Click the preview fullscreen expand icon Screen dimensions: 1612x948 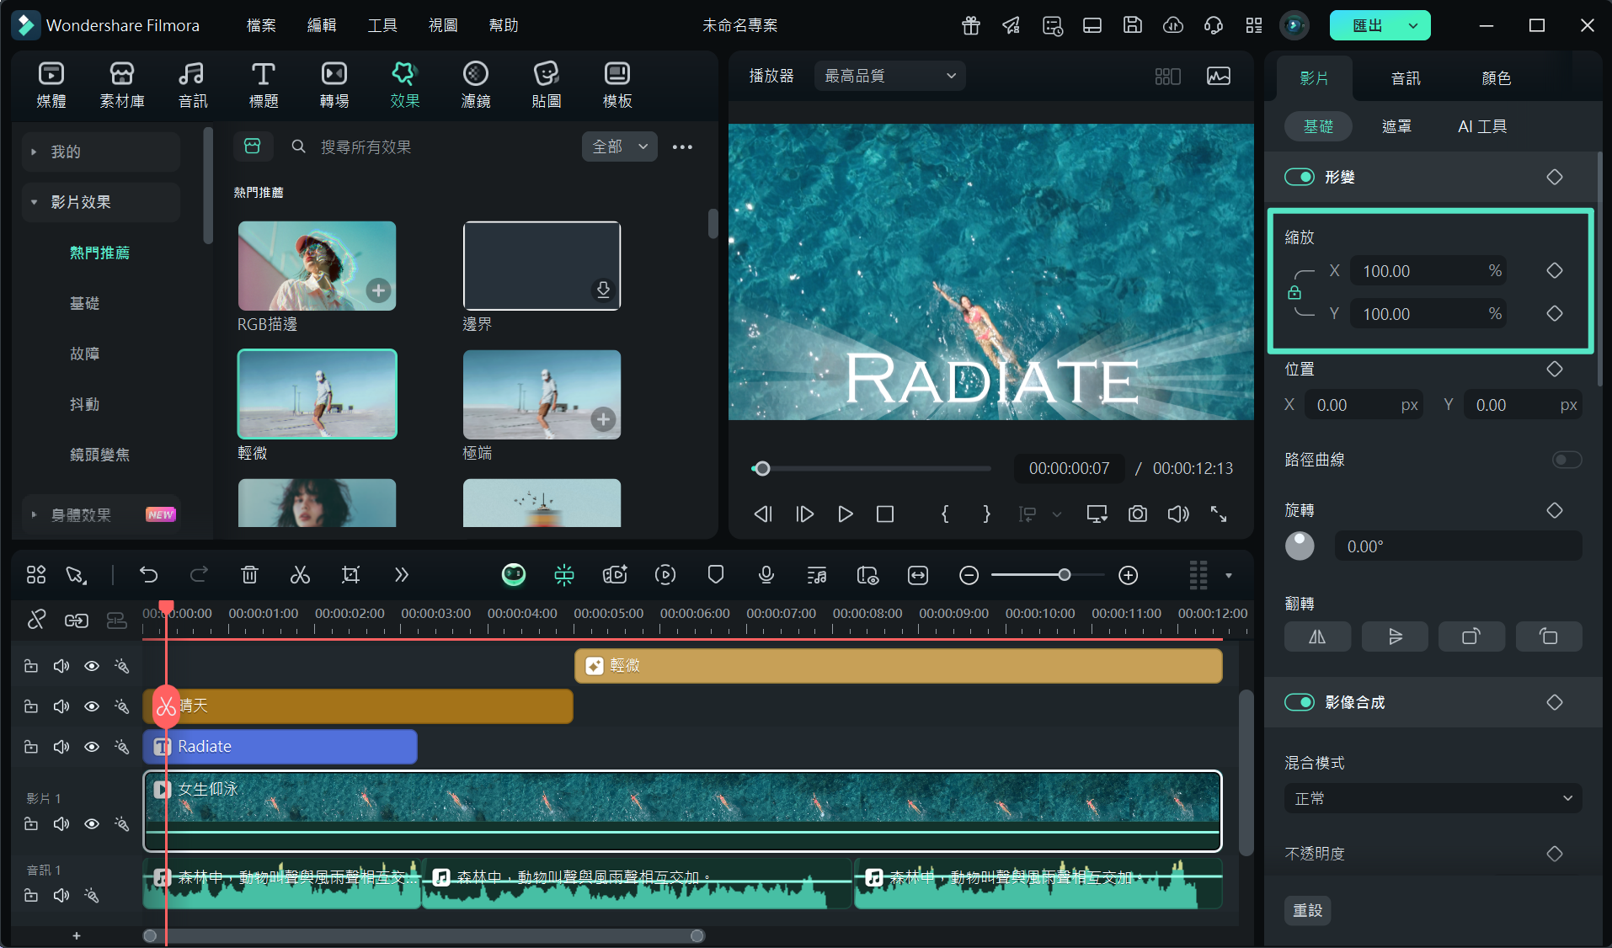pyautogui.click(x=1219, y=514)
